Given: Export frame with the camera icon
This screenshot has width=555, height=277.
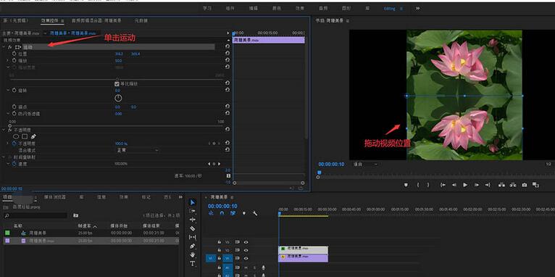Looking at the screenshot, I should coord(524,185).
